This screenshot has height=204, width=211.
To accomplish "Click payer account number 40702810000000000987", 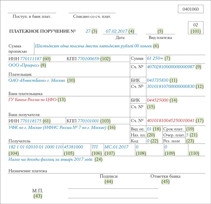I will coord(171,67).
